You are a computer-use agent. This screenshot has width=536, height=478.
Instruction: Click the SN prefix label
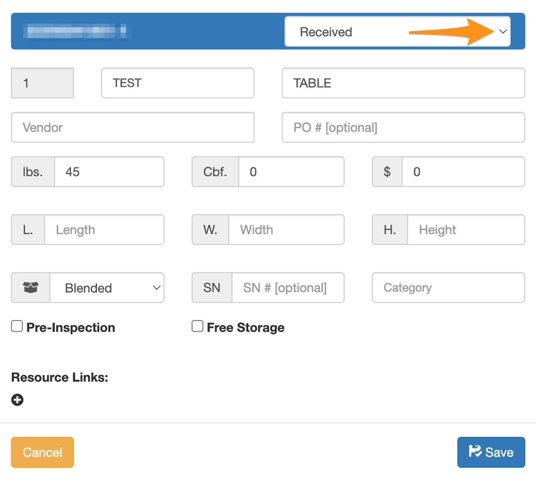pyautogui.click(x=212, y=288)
